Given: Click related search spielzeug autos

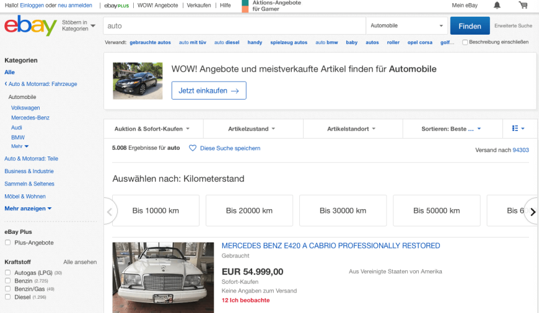Looking at the screenshot, I should coord(289,43).
